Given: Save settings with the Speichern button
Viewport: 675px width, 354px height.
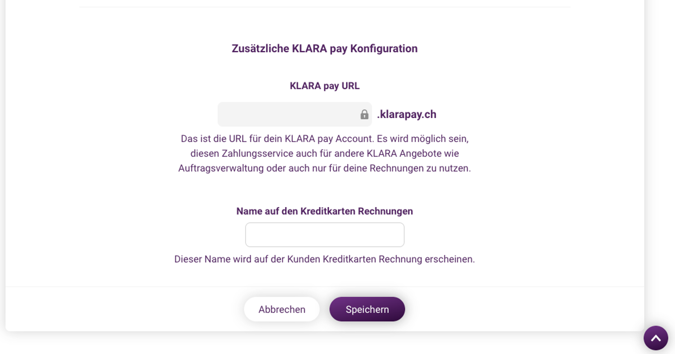Looking at the screenshot, I should coord(367,309).
